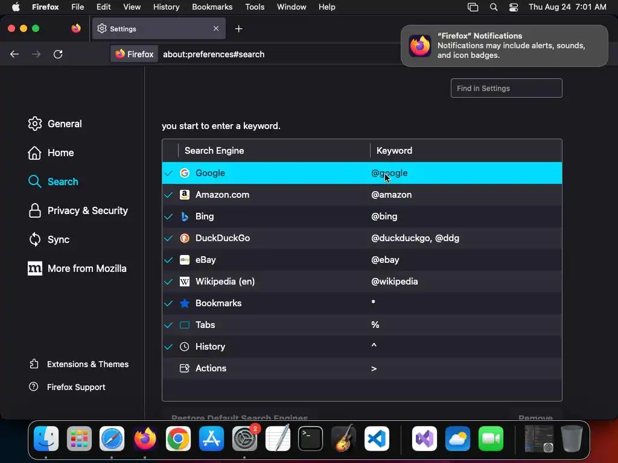The image size is (618, 463).
Task: Open the View menu
Action: (x=132, y=7)
